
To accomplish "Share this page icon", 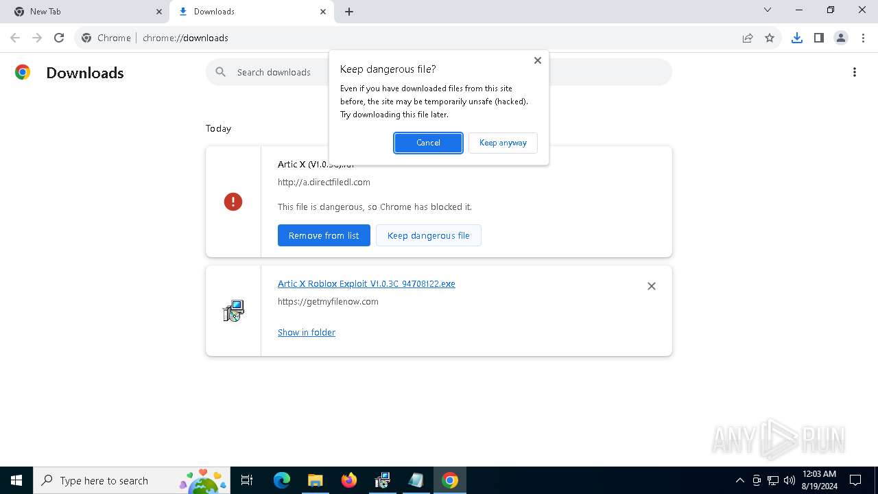I will [x=748, y=38].
